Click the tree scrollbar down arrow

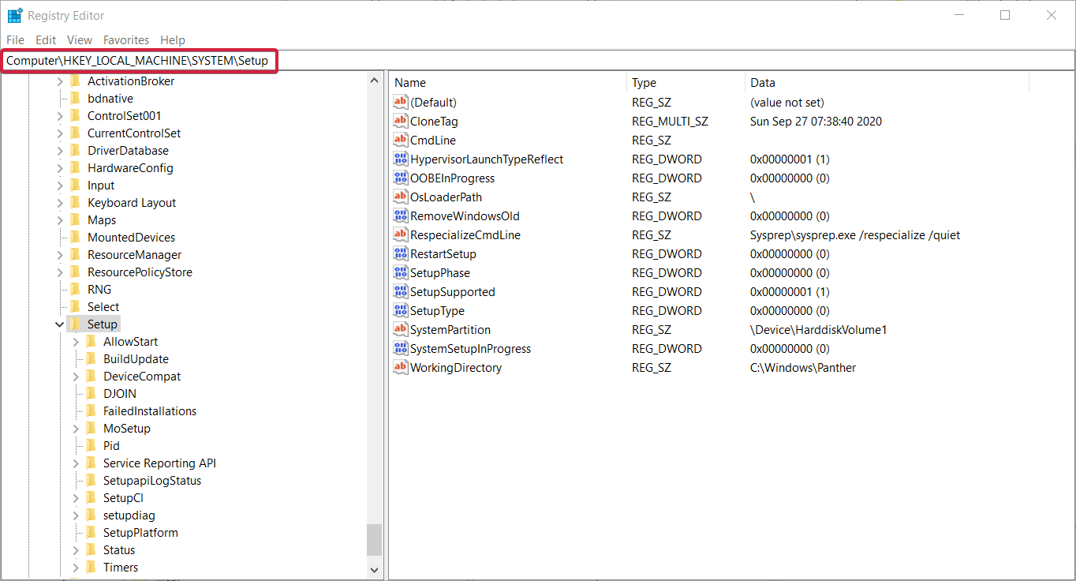coord(374,569)
